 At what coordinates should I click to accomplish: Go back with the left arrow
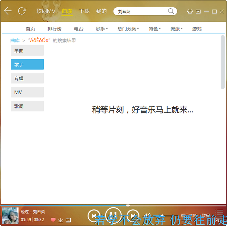(x=8, y=11)
